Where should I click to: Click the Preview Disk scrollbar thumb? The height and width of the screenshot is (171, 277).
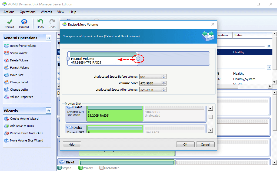tap(211, 117)
